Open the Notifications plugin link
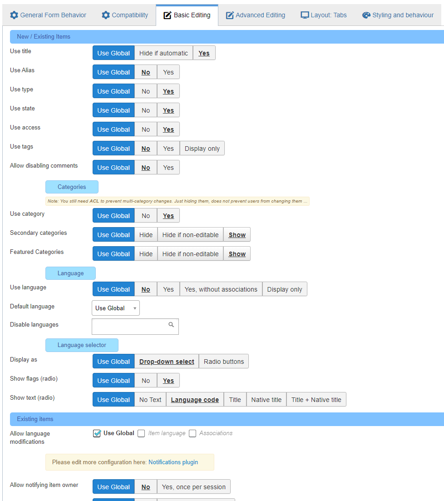Viewport: 444px width, 501px height. [x=173, y=462]
